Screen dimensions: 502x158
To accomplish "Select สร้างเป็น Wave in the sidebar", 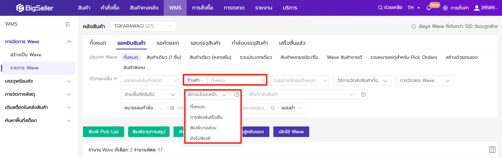I will (x=26, y=55).
